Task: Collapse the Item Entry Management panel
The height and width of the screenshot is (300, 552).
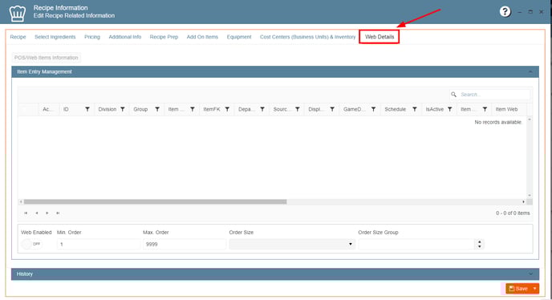Action: click(530, 72)
